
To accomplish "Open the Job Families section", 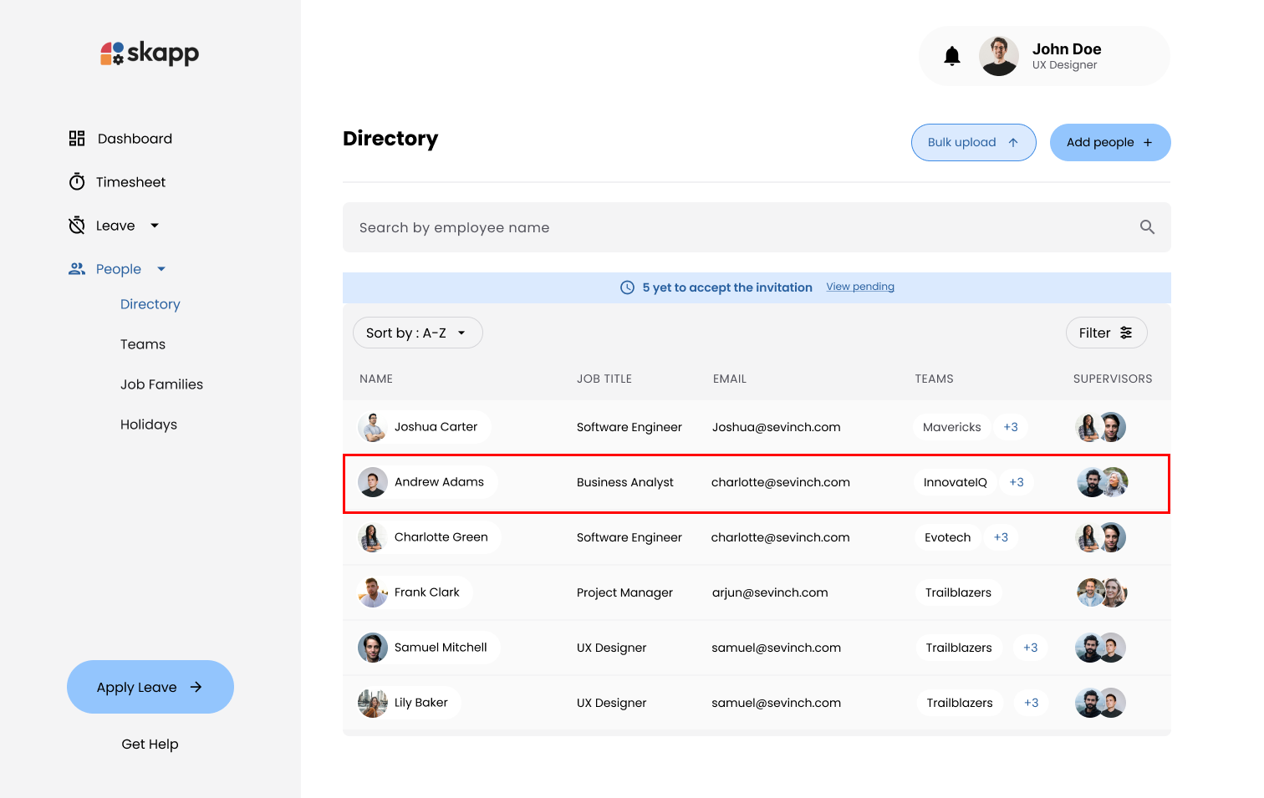I will [x=161, y=384].
